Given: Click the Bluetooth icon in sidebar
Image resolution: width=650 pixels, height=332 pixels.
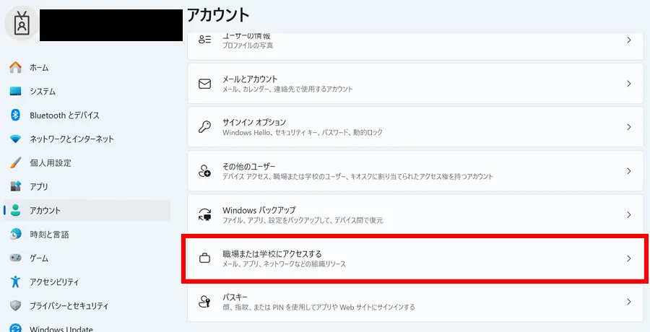Looking at the screenshot, I should [x=15, y=115].
